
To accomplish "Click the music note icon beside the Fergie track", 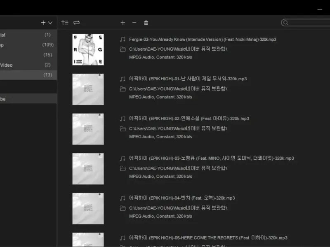I will point(123,39).
